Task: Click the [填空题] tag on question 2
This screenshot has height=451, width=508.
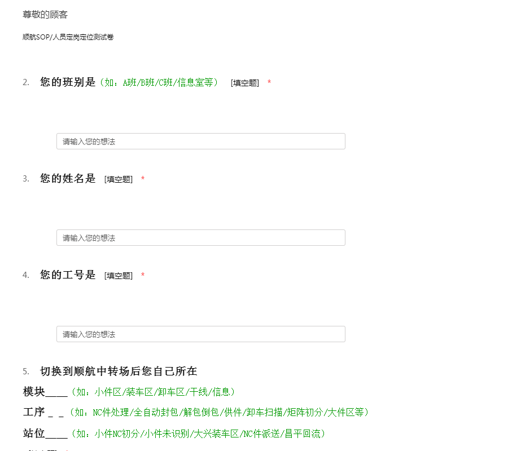Action: point(245,83)
